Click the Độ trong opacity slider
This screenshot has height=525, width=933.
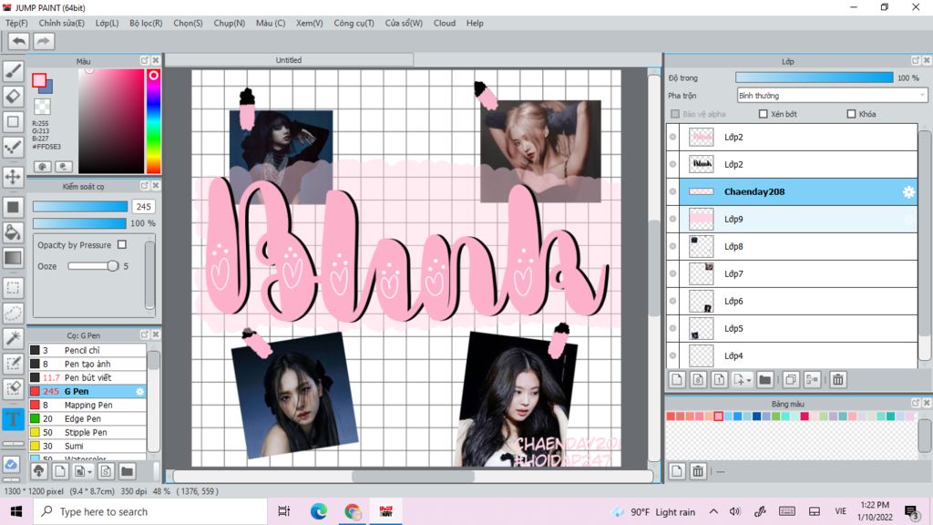pos(814,78)
